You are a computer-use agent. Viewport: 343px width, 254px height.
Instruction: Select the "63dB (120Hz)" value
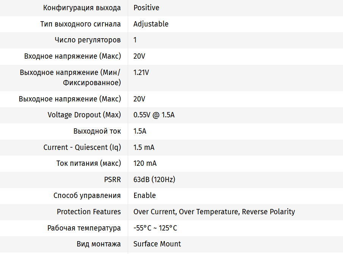click(154, 179)
